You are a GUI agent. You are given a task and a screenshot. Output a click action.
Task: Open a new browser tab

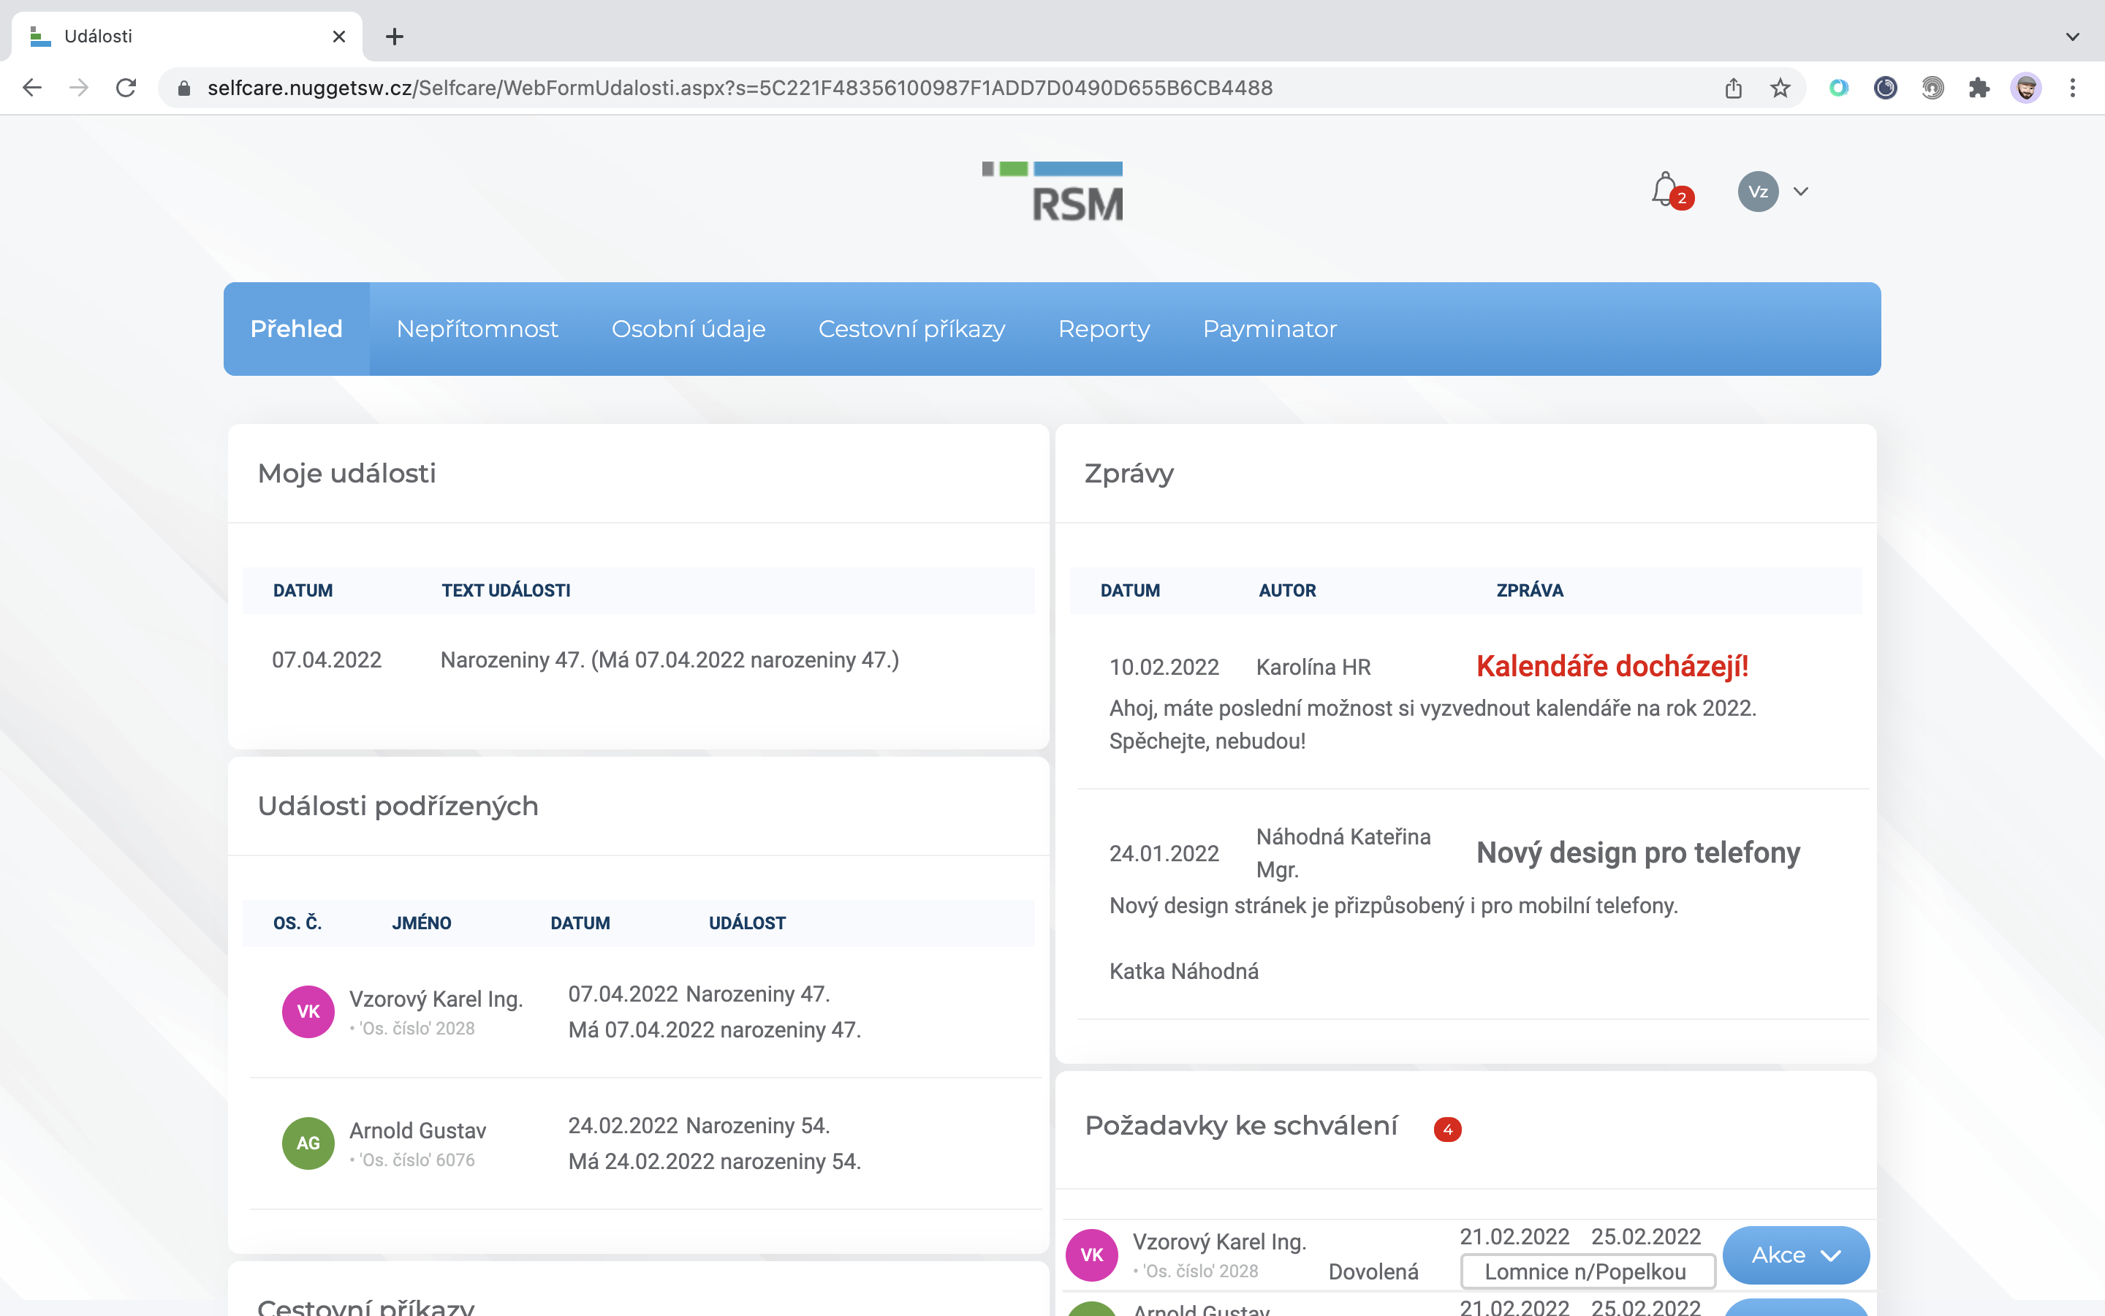pyautogui.click(x=394, y=37)
